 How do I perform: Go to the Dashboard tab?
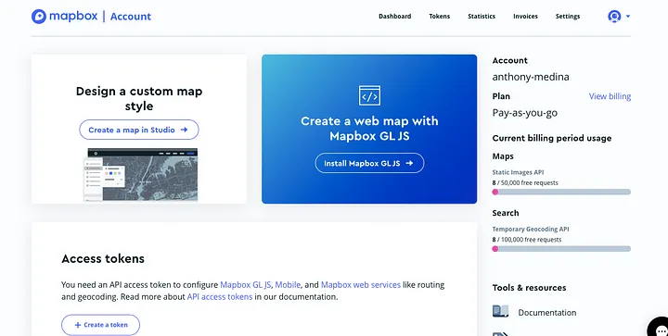click(x=395, y=16)
